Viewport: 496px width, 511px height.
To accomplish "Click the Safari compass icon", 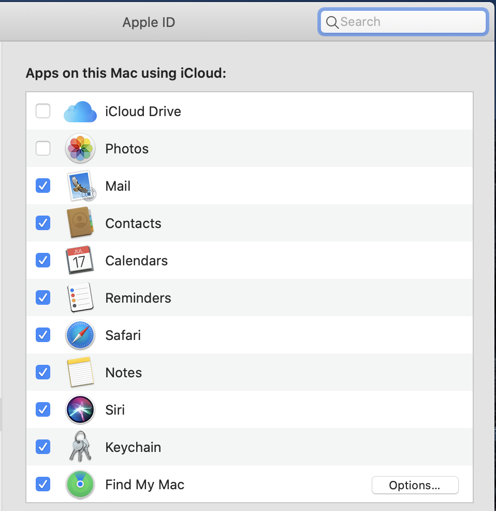I will pyautogui.click(x=80, y=335).
